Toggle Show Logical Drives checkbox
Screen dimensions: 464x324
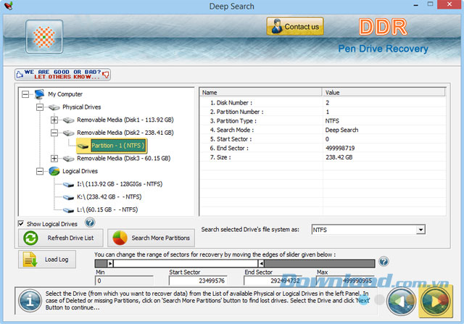pyautogui.click(x=21, y=223)
